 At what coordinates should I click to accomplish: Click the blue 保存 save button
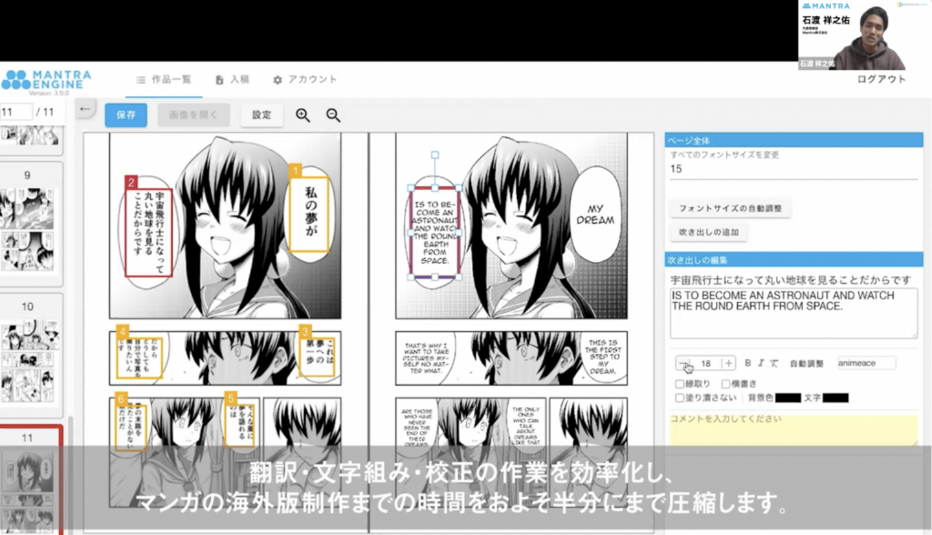pos(126,115)
